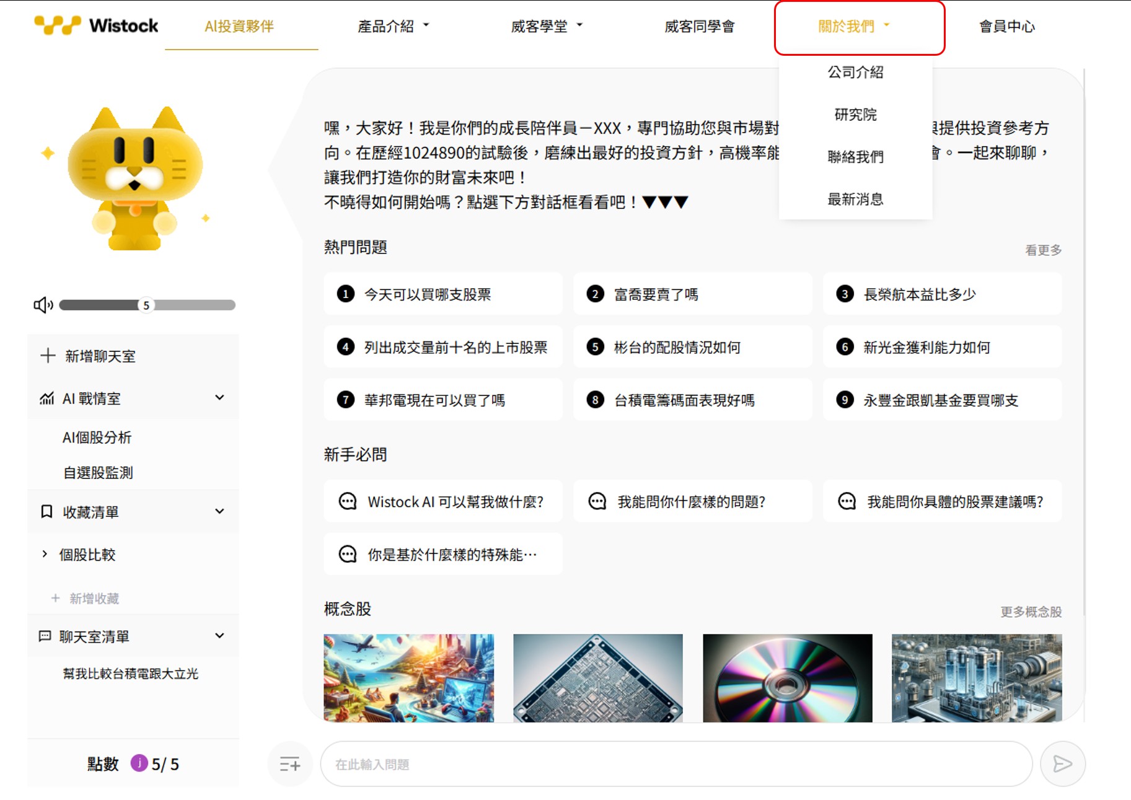Click the 看更多 link for hot questions
The image size is (1131, 800).
pos(1042,249)
